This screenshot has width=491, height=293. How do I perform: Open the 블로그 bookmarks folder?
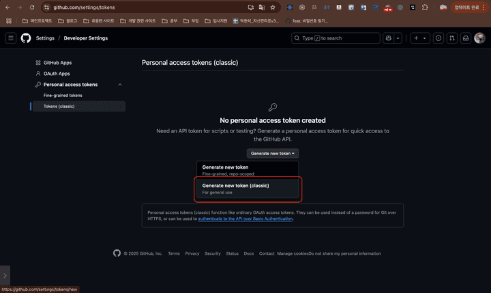tap(68, 20)
